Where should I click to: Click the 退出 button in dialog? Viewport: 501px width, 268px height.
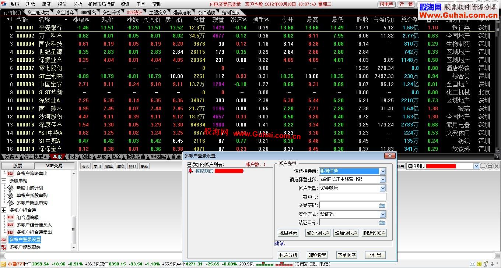coord(376,255)
